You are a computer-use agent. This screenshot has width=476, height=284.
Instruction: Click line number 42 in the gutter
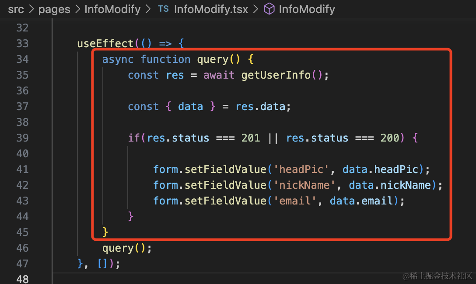tap(22, 185)
